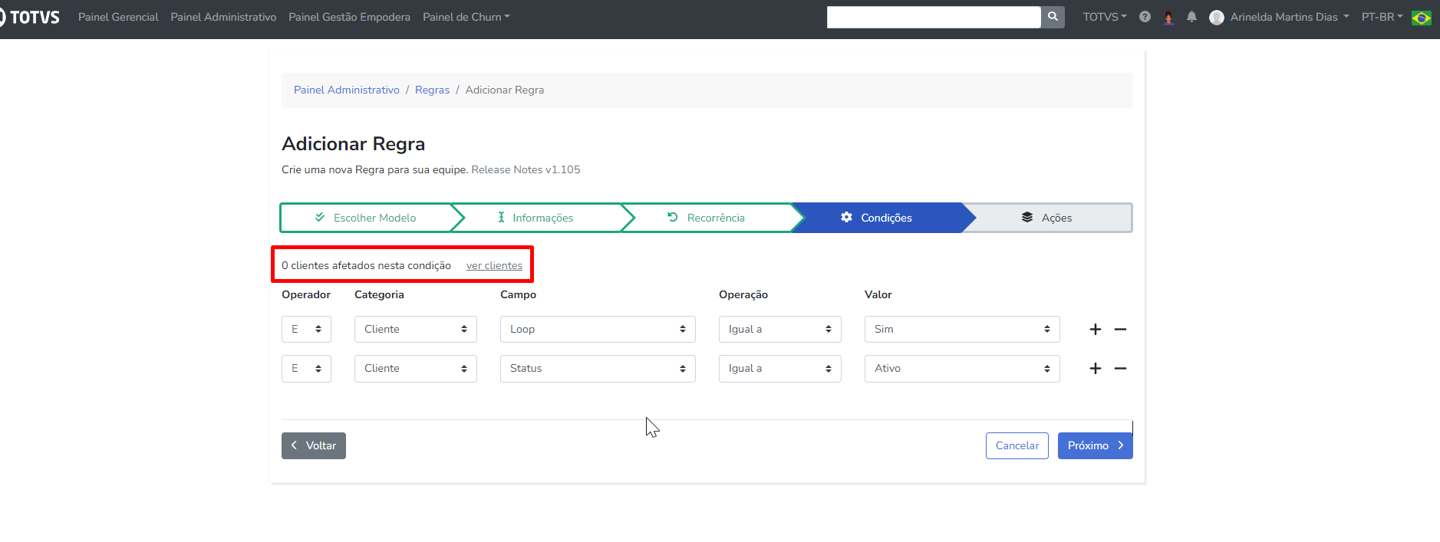Expand the Campo dropdown showing Loop
Viewport: 1440px width, 542px height.
[x=598, y=330]
